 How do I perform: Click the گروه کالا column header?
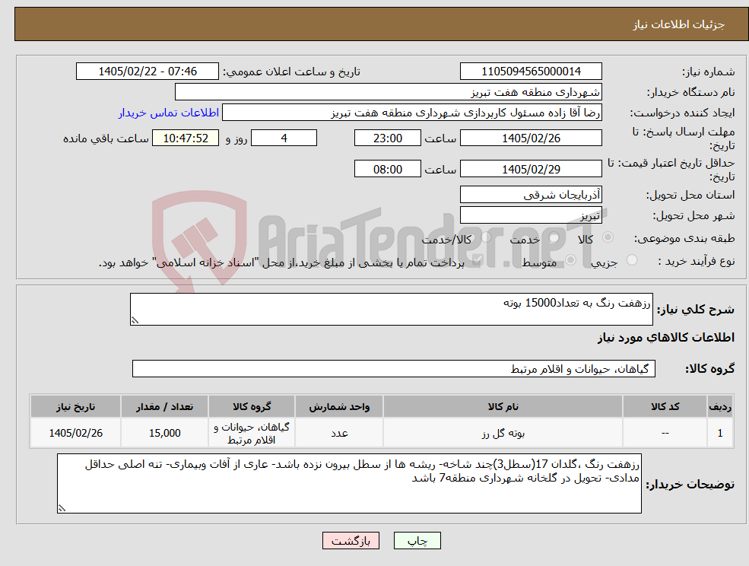point(251,407)
